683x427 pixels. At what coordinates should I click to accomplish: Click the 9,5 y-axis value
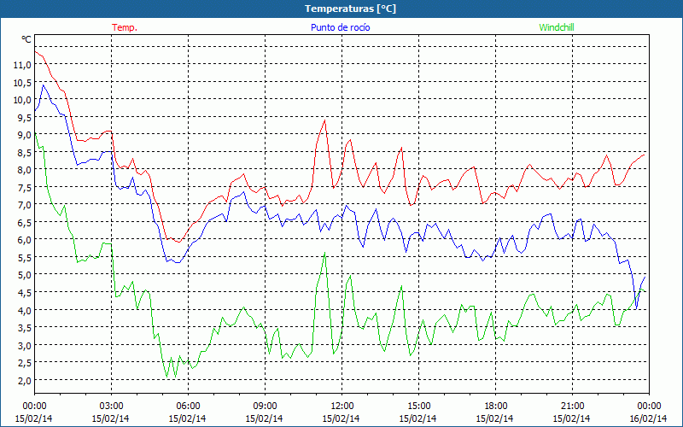24,117
